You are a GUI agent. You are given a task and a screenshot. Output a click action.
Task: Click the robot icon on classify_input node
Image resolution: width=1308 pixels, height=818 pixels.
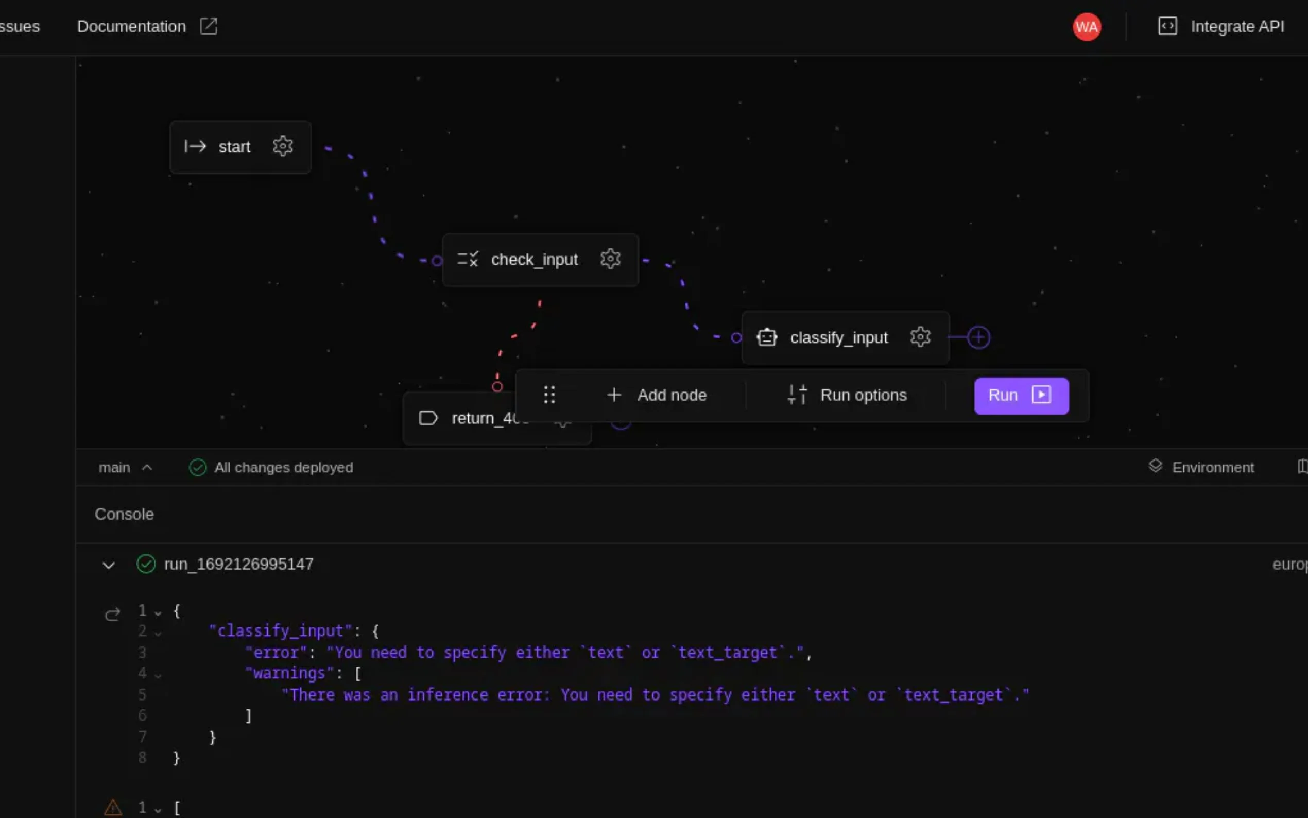tap(766, 337)
